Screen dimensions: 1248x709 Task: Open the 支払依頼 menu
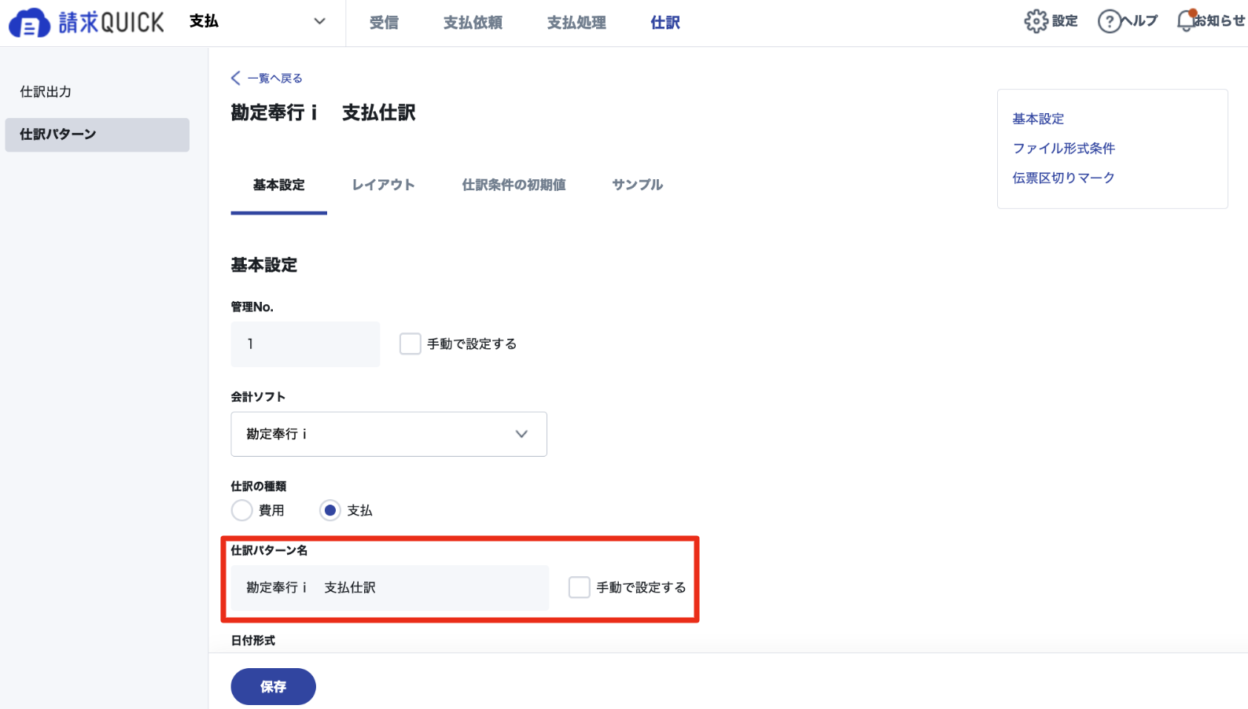tap(473, 23)
